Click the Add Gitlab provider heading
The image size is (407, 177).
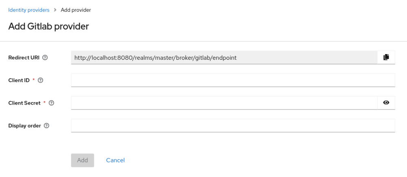48,27
